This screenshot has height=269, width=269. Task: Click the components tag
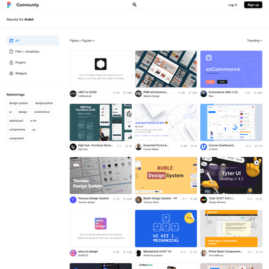[x=18, y=130]
